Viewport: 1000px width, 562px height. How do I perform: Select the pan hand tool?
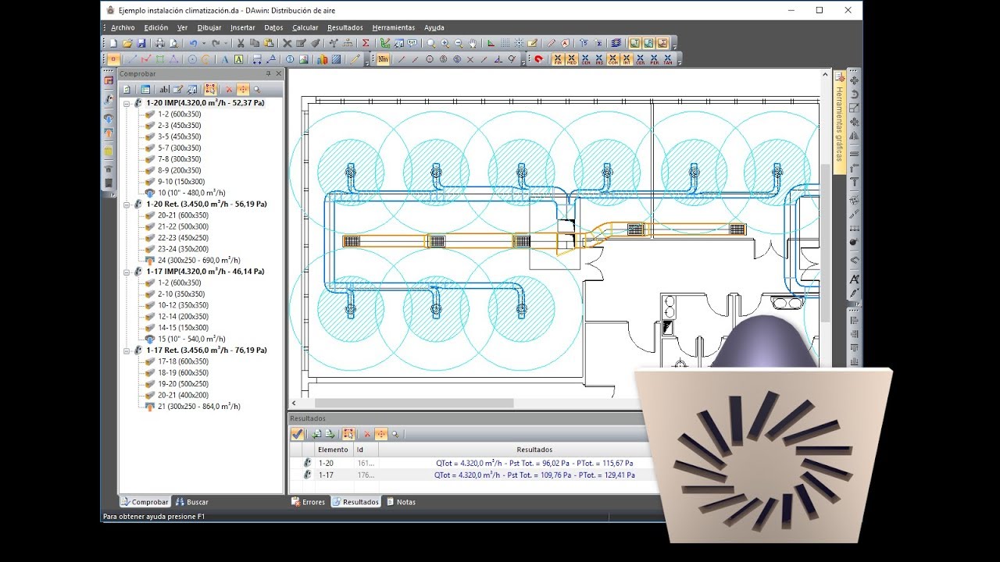473,44
